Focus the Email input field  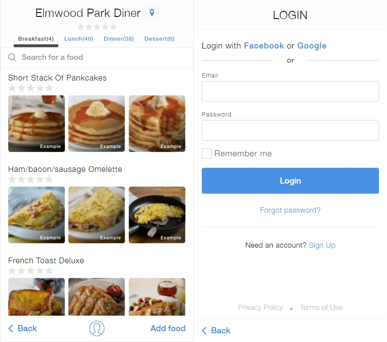pyautogui.click(x=290, y=91)
